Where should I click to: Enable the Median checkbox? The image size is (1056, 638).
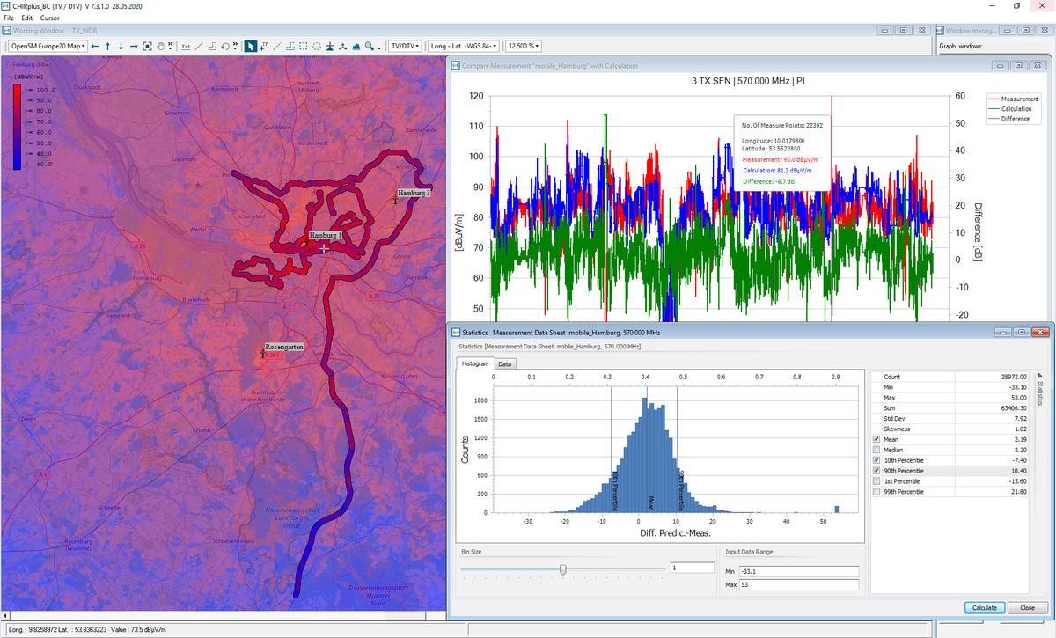coord(877,450)
